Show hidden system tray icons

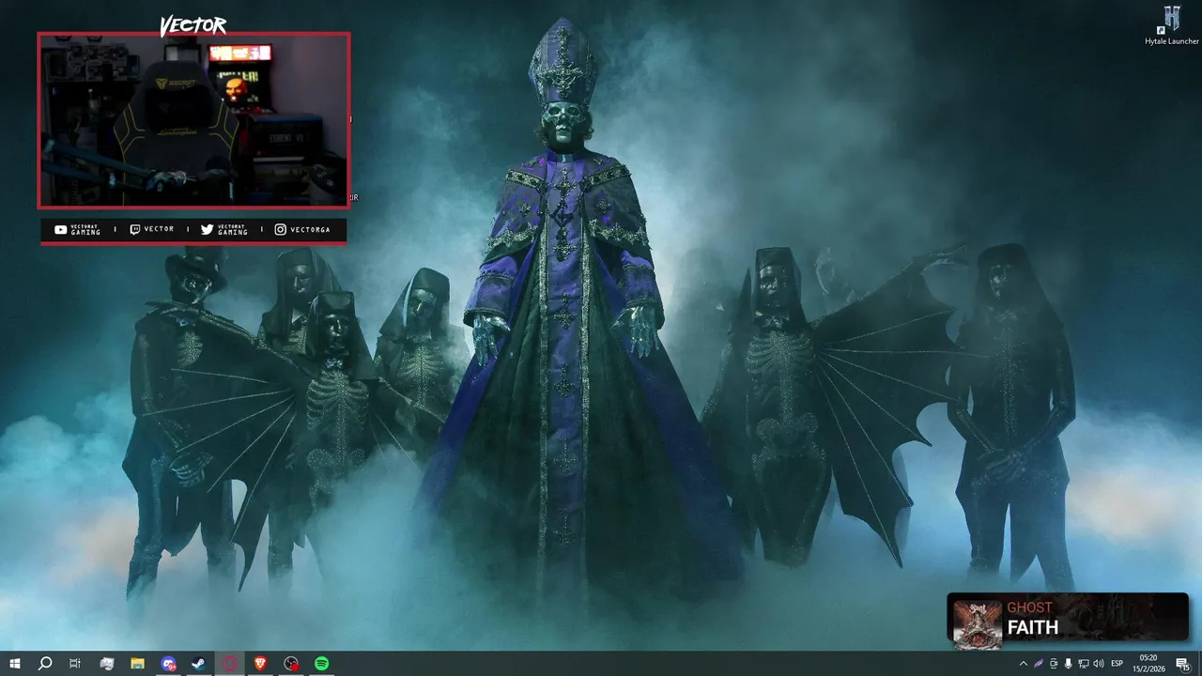click(x=1024, y=664)
